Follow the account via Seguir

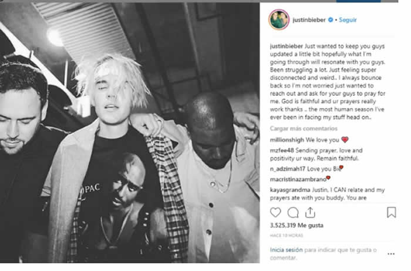coord(348,19)
